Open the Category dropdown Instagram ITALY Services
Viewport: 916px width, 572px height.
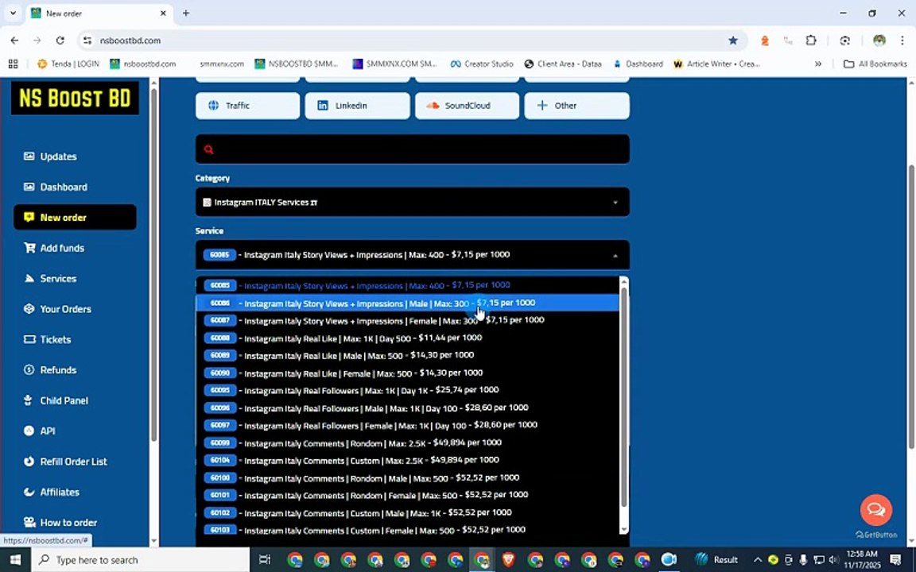pos(413,203)
